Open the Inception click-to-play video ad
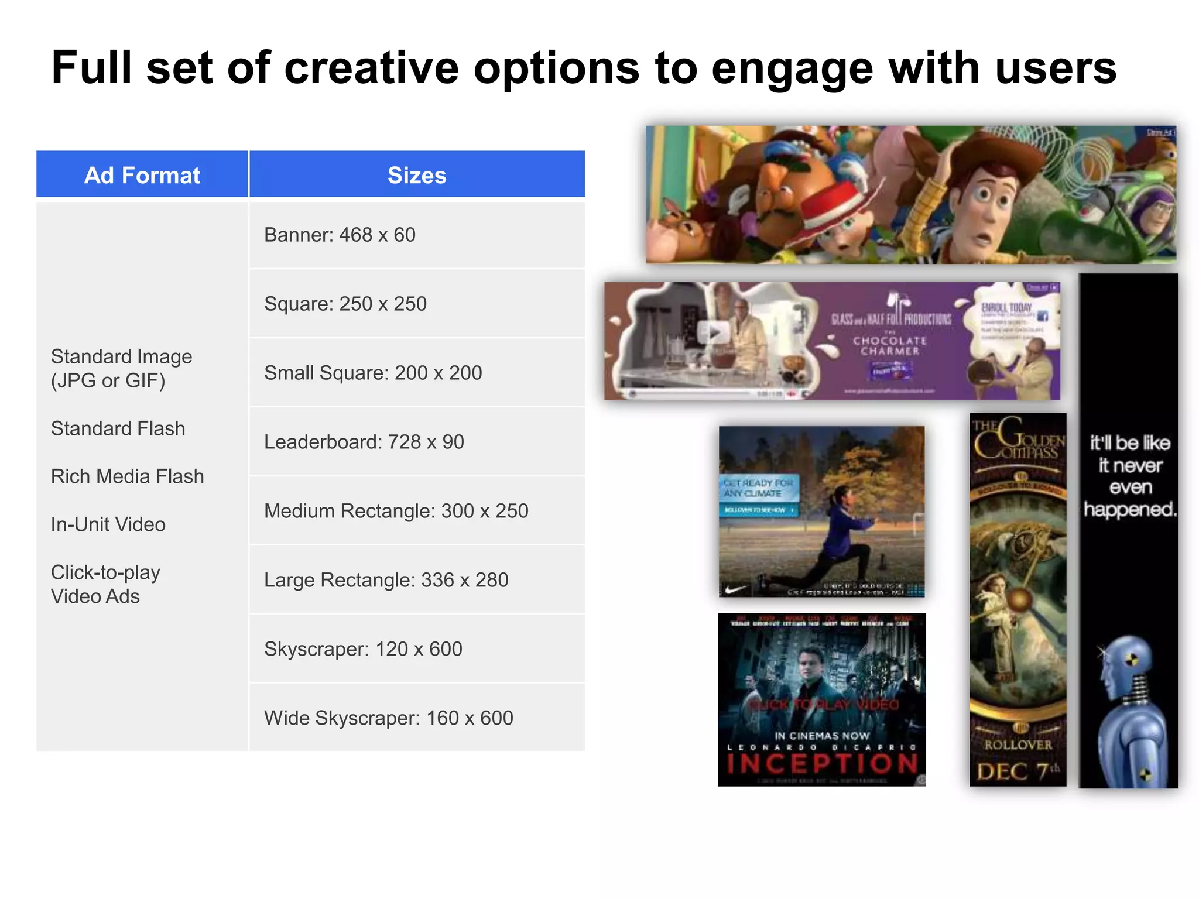Image resolution: width=1199 pixels, height=899 pixels. (x=821, y=699)
